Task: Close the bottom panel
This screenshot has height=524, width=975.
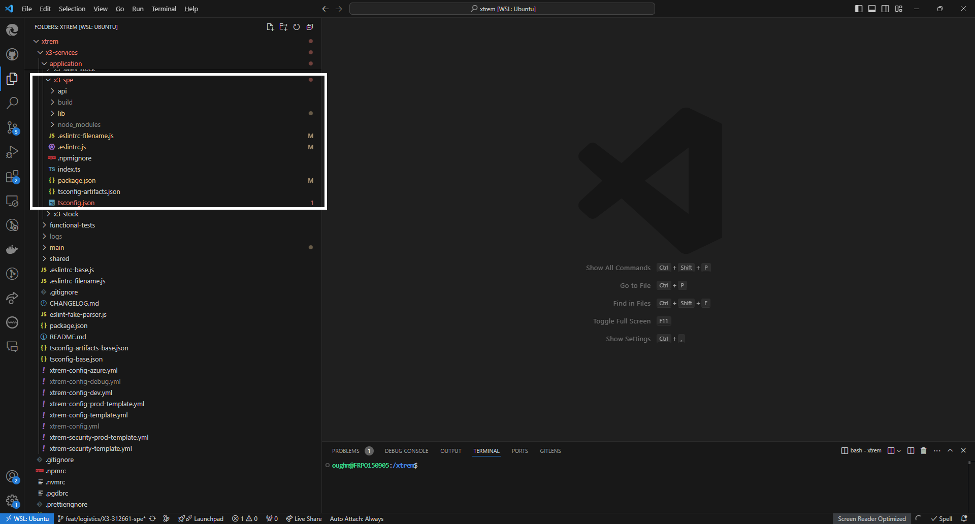Action: tap(963, 450)
